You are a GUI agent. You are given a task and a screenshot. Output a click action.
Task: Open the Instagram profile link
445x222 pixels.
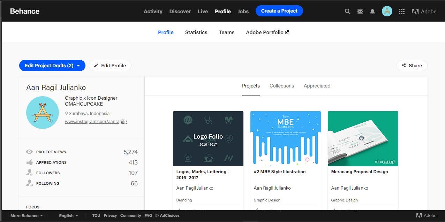[x=96, y=122]
